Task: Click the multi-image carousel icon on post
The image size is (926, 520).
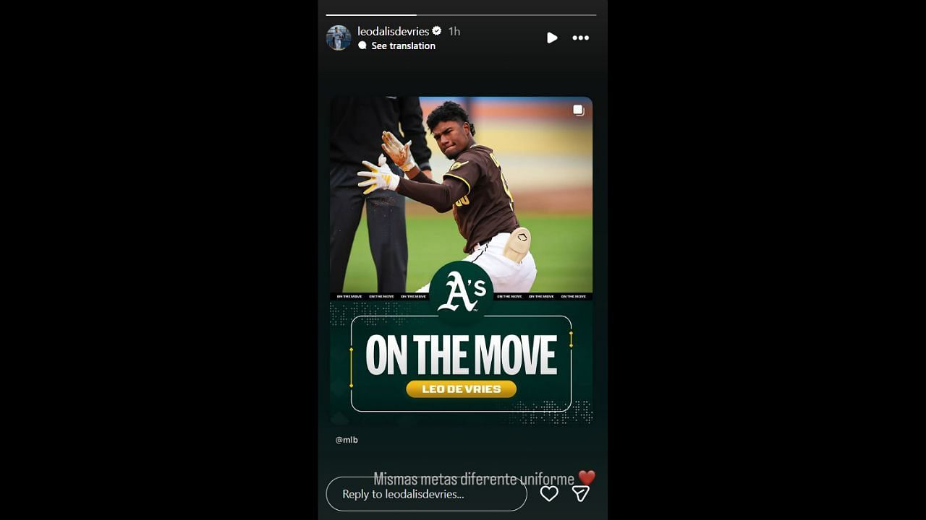Action: pos(579,110)
